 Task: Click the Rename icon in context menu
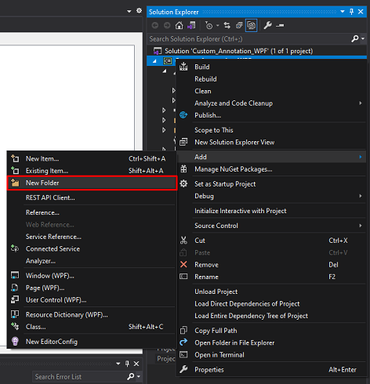183,277
